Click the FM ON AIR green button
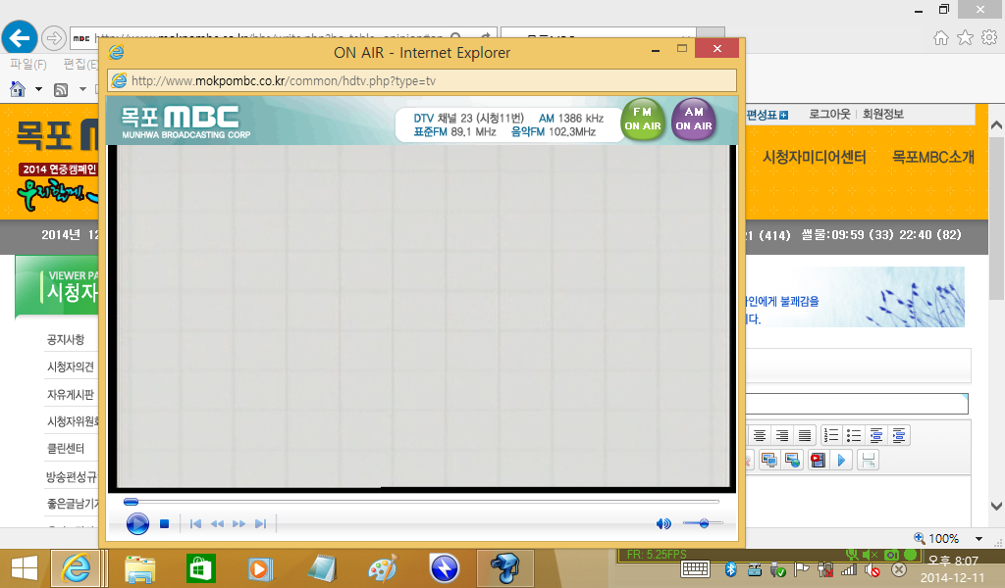 pos(644,120)
